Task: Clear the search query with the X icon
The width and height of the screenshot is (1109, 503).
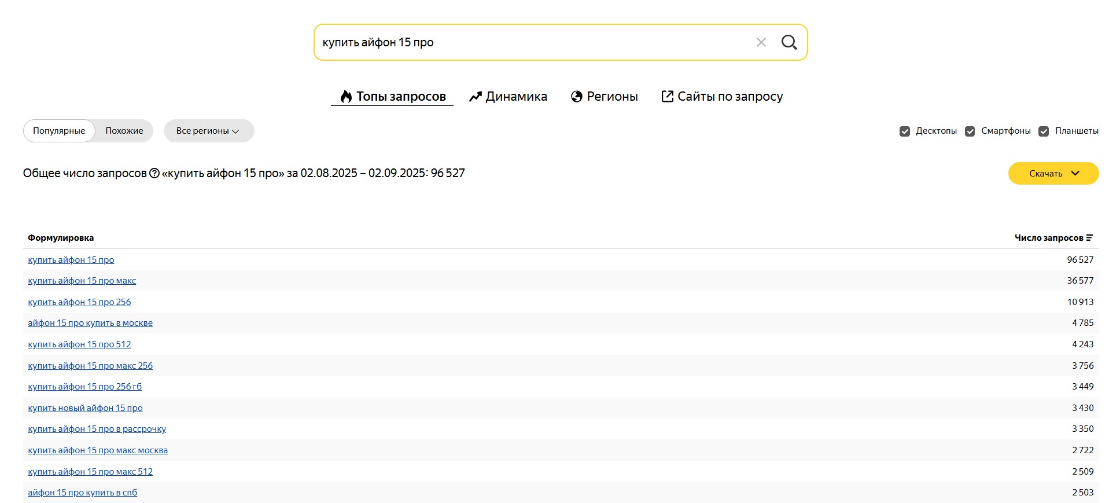Action: pos(761,42)
